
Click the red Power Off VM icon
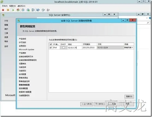click(3, 10)
